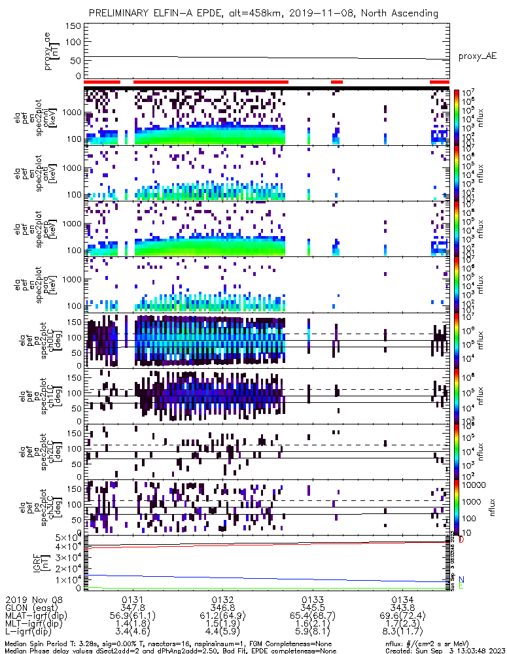Click the 0132 time tick label

click(223, 600)
